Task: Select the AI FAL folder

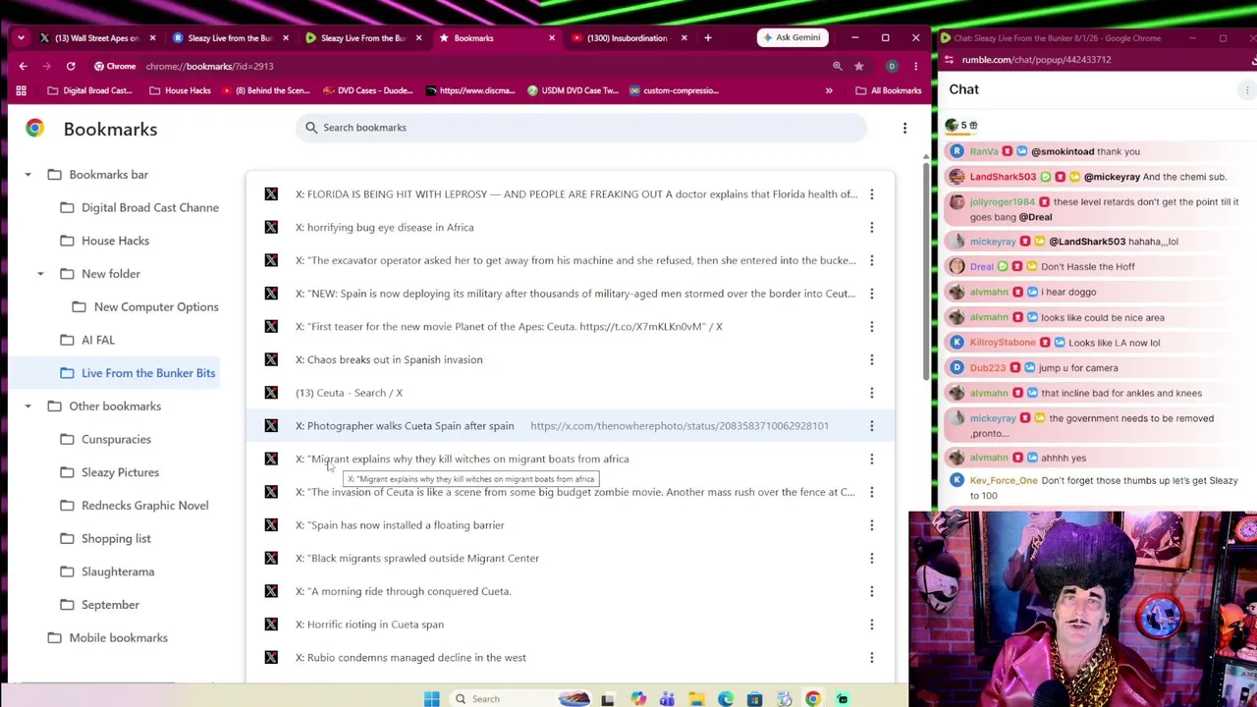Action: [x=87, y=340]
